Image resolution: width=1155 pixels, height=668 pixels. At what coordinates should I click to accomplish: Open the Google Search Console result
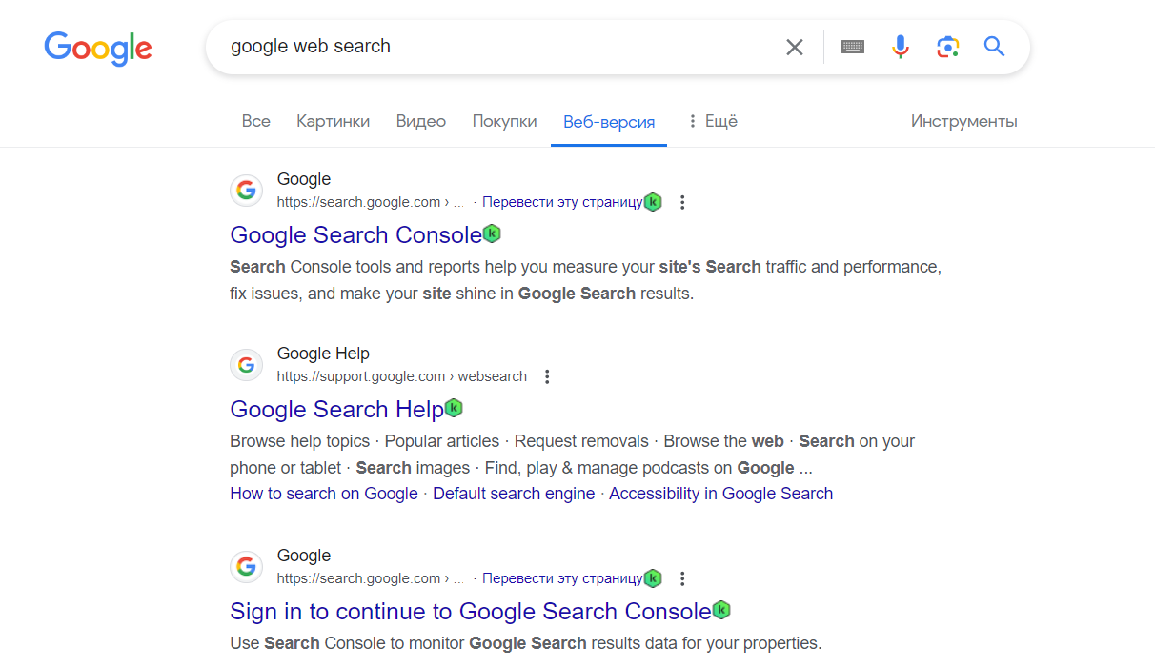pyautogui.click(x=356, y=234)
